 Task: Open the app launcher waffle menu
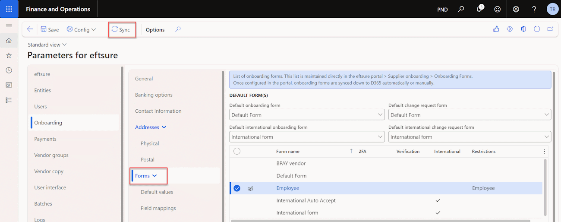[9, 9]
